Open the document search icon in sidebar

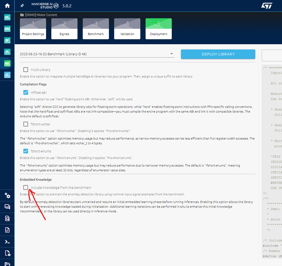point(7,218)
